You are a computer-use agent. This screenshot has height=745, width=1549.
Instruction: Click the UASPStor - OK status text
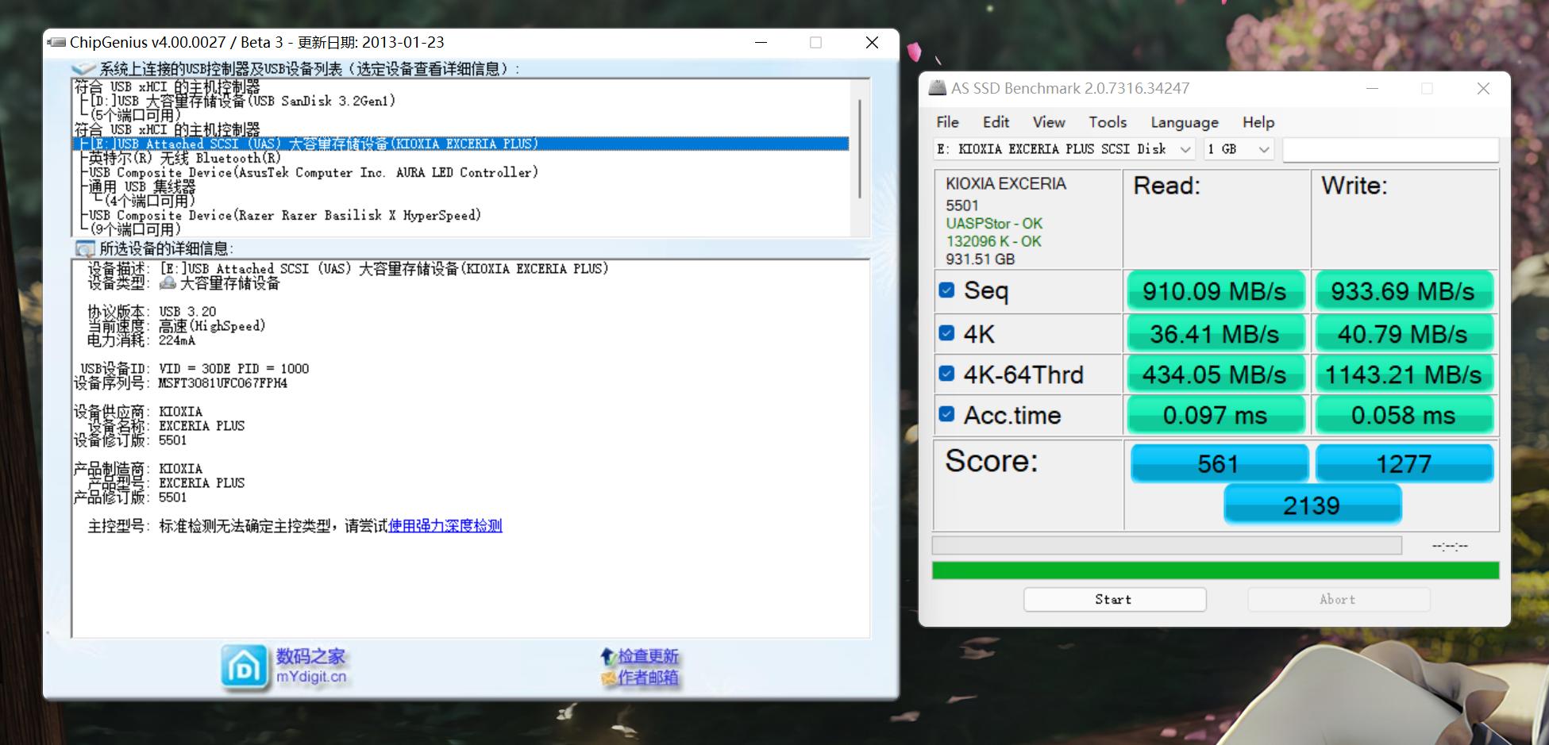[994, 224]
